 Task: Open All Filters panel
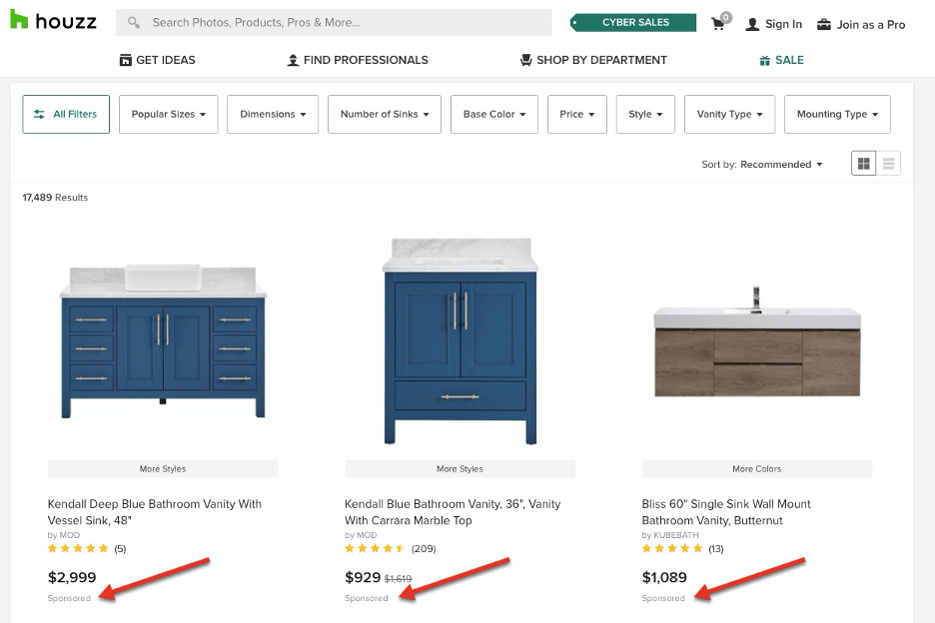tap(66, 114)
